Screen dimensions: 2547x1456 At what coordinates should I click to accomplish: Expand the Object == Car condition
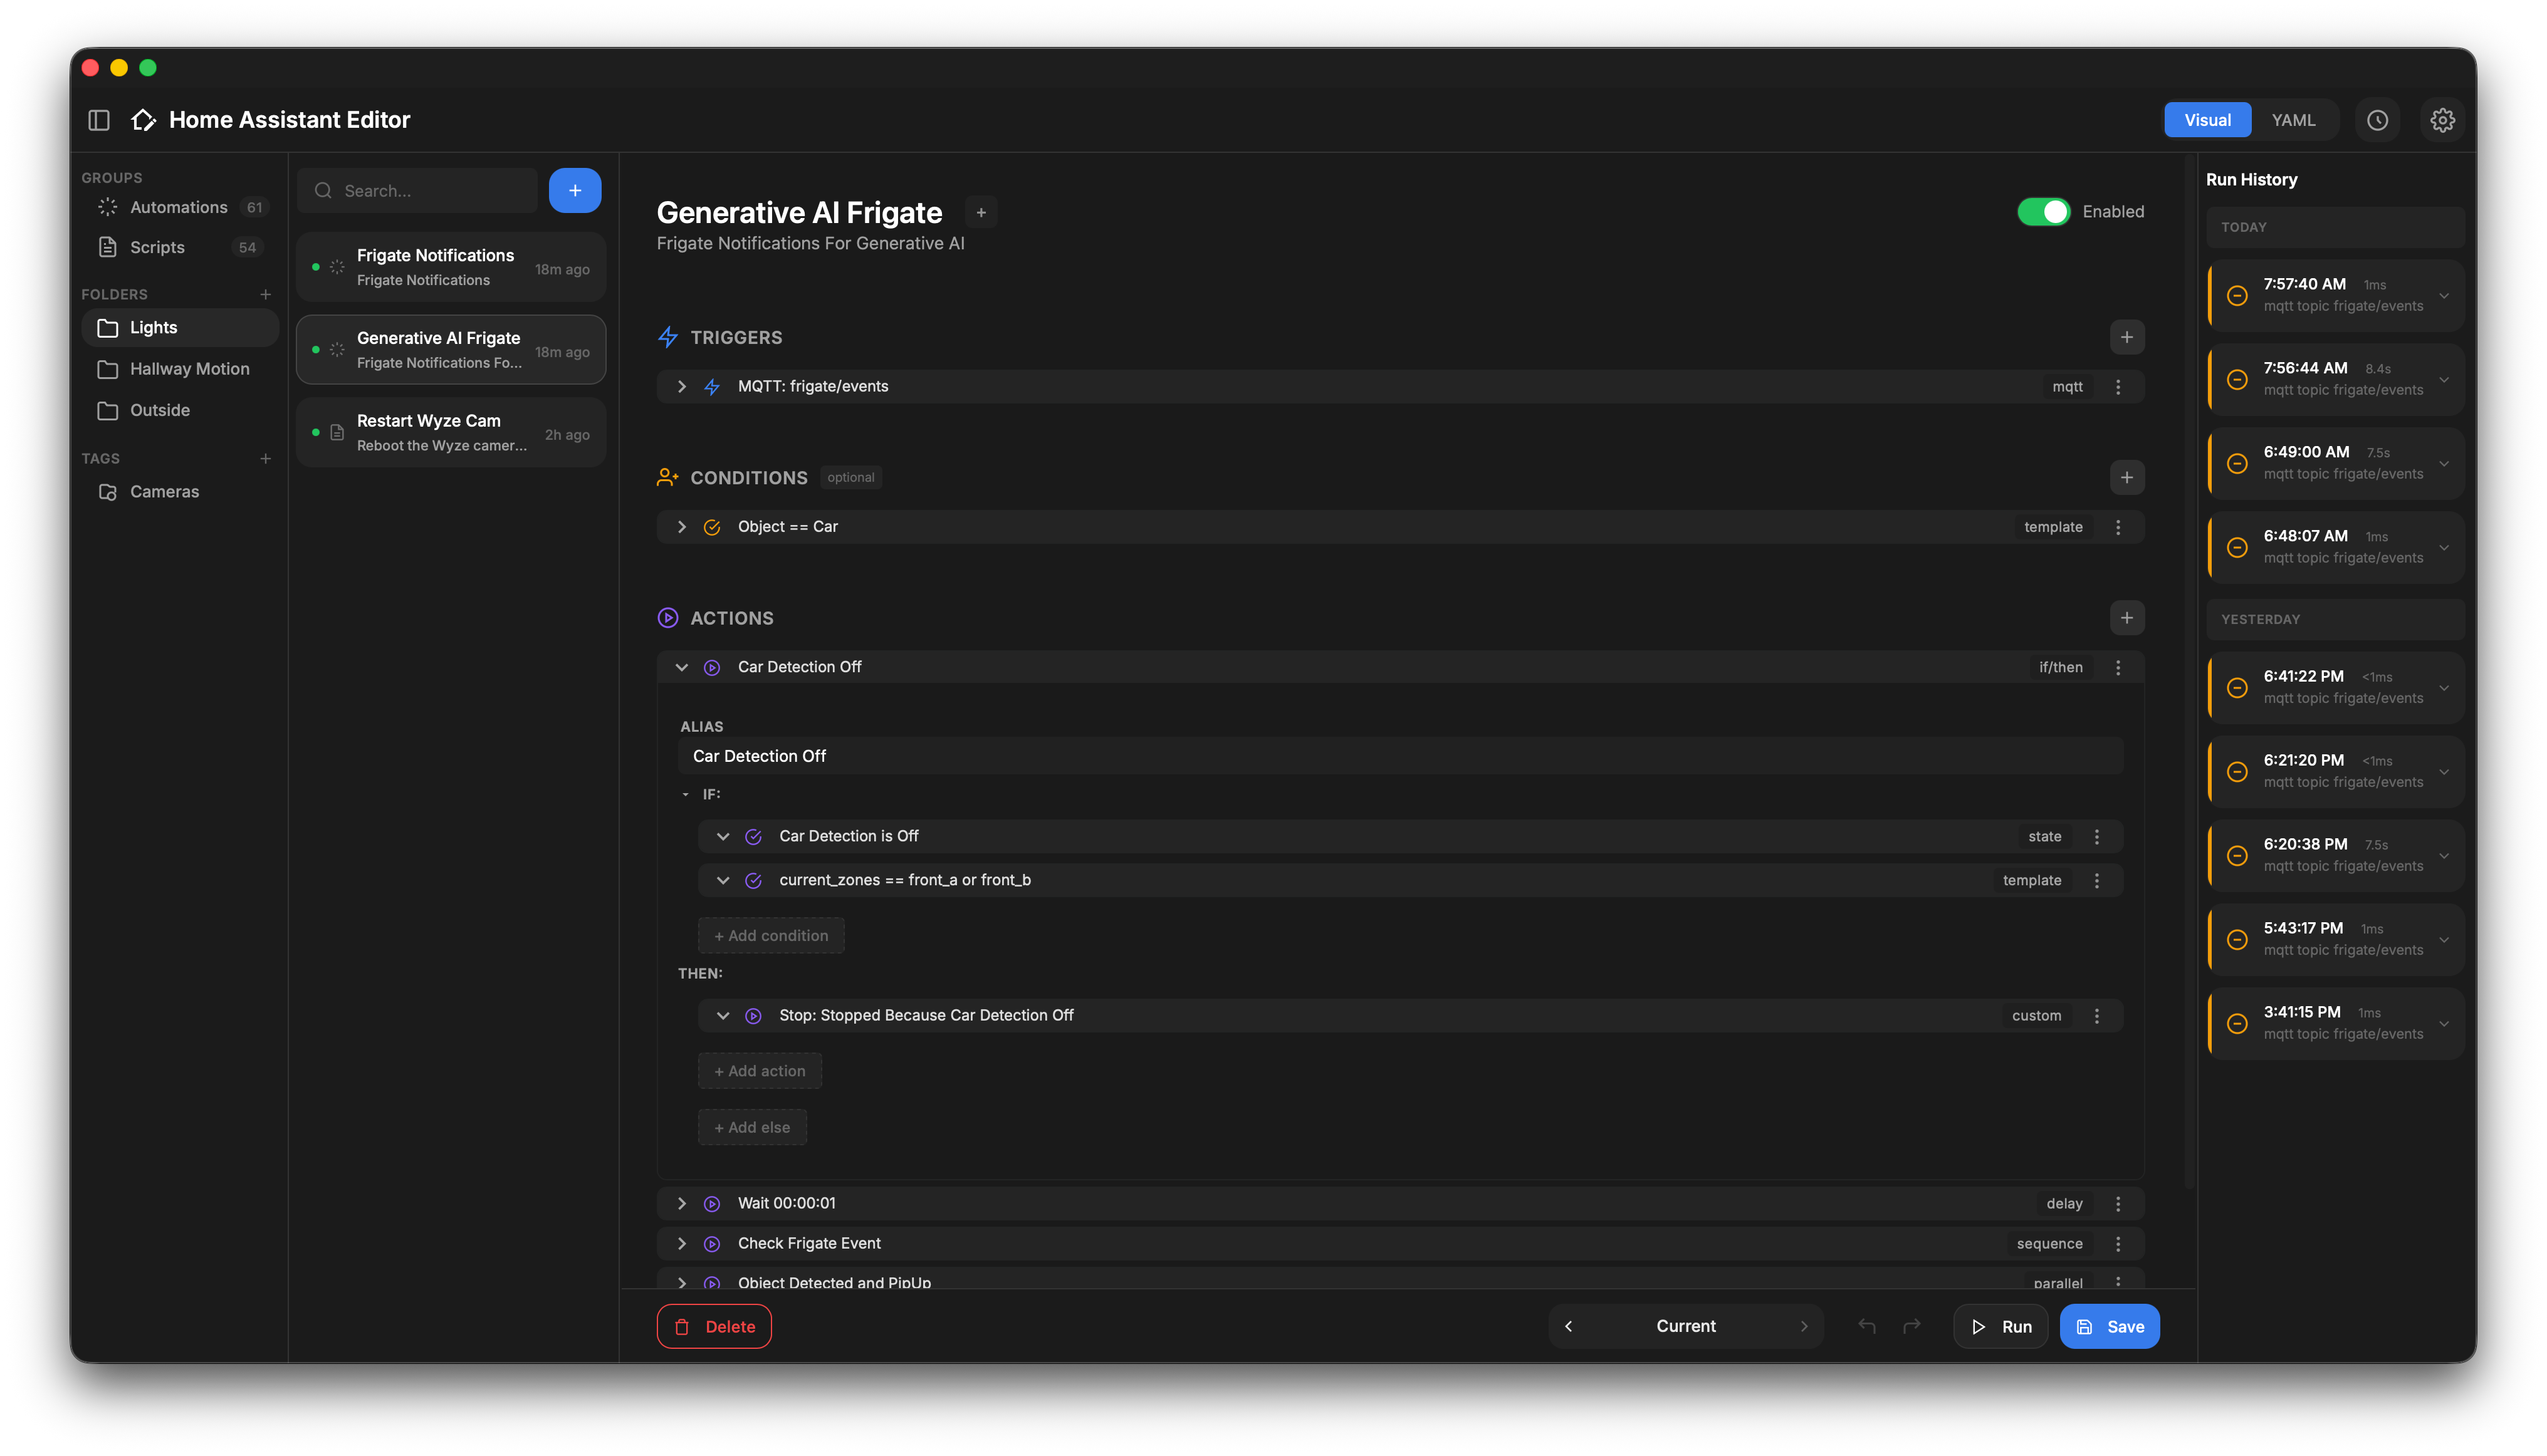[681, 526]
